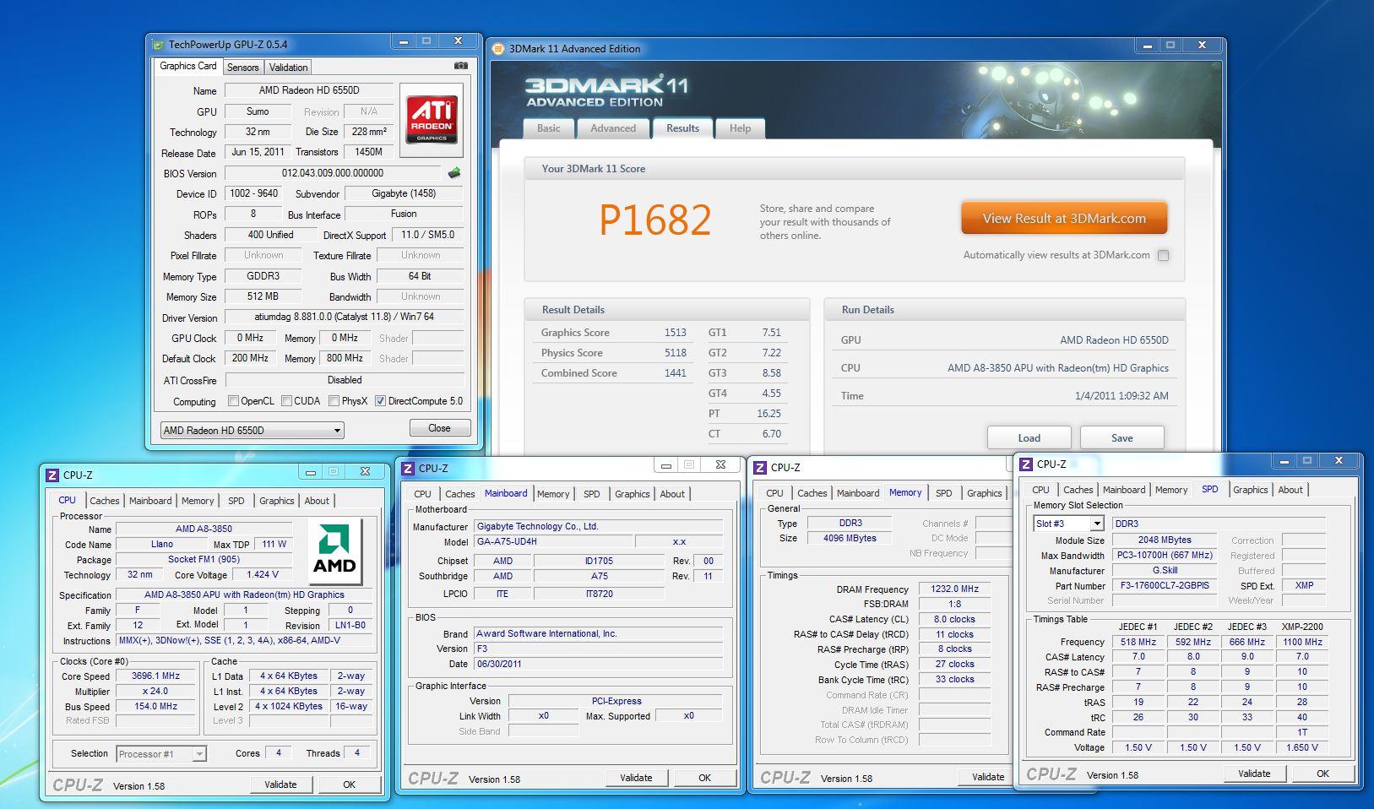Click the Run Details Time value
This screenshot has height=809, width=1374.
click(x=1121, y=396)
